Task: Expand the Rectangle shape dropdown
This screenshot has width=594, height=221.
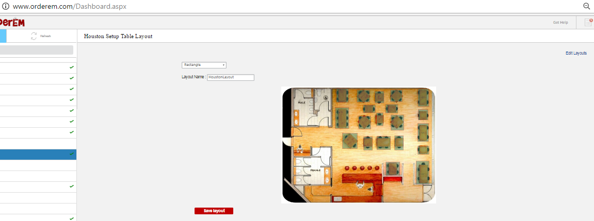Action: [204, 65]
